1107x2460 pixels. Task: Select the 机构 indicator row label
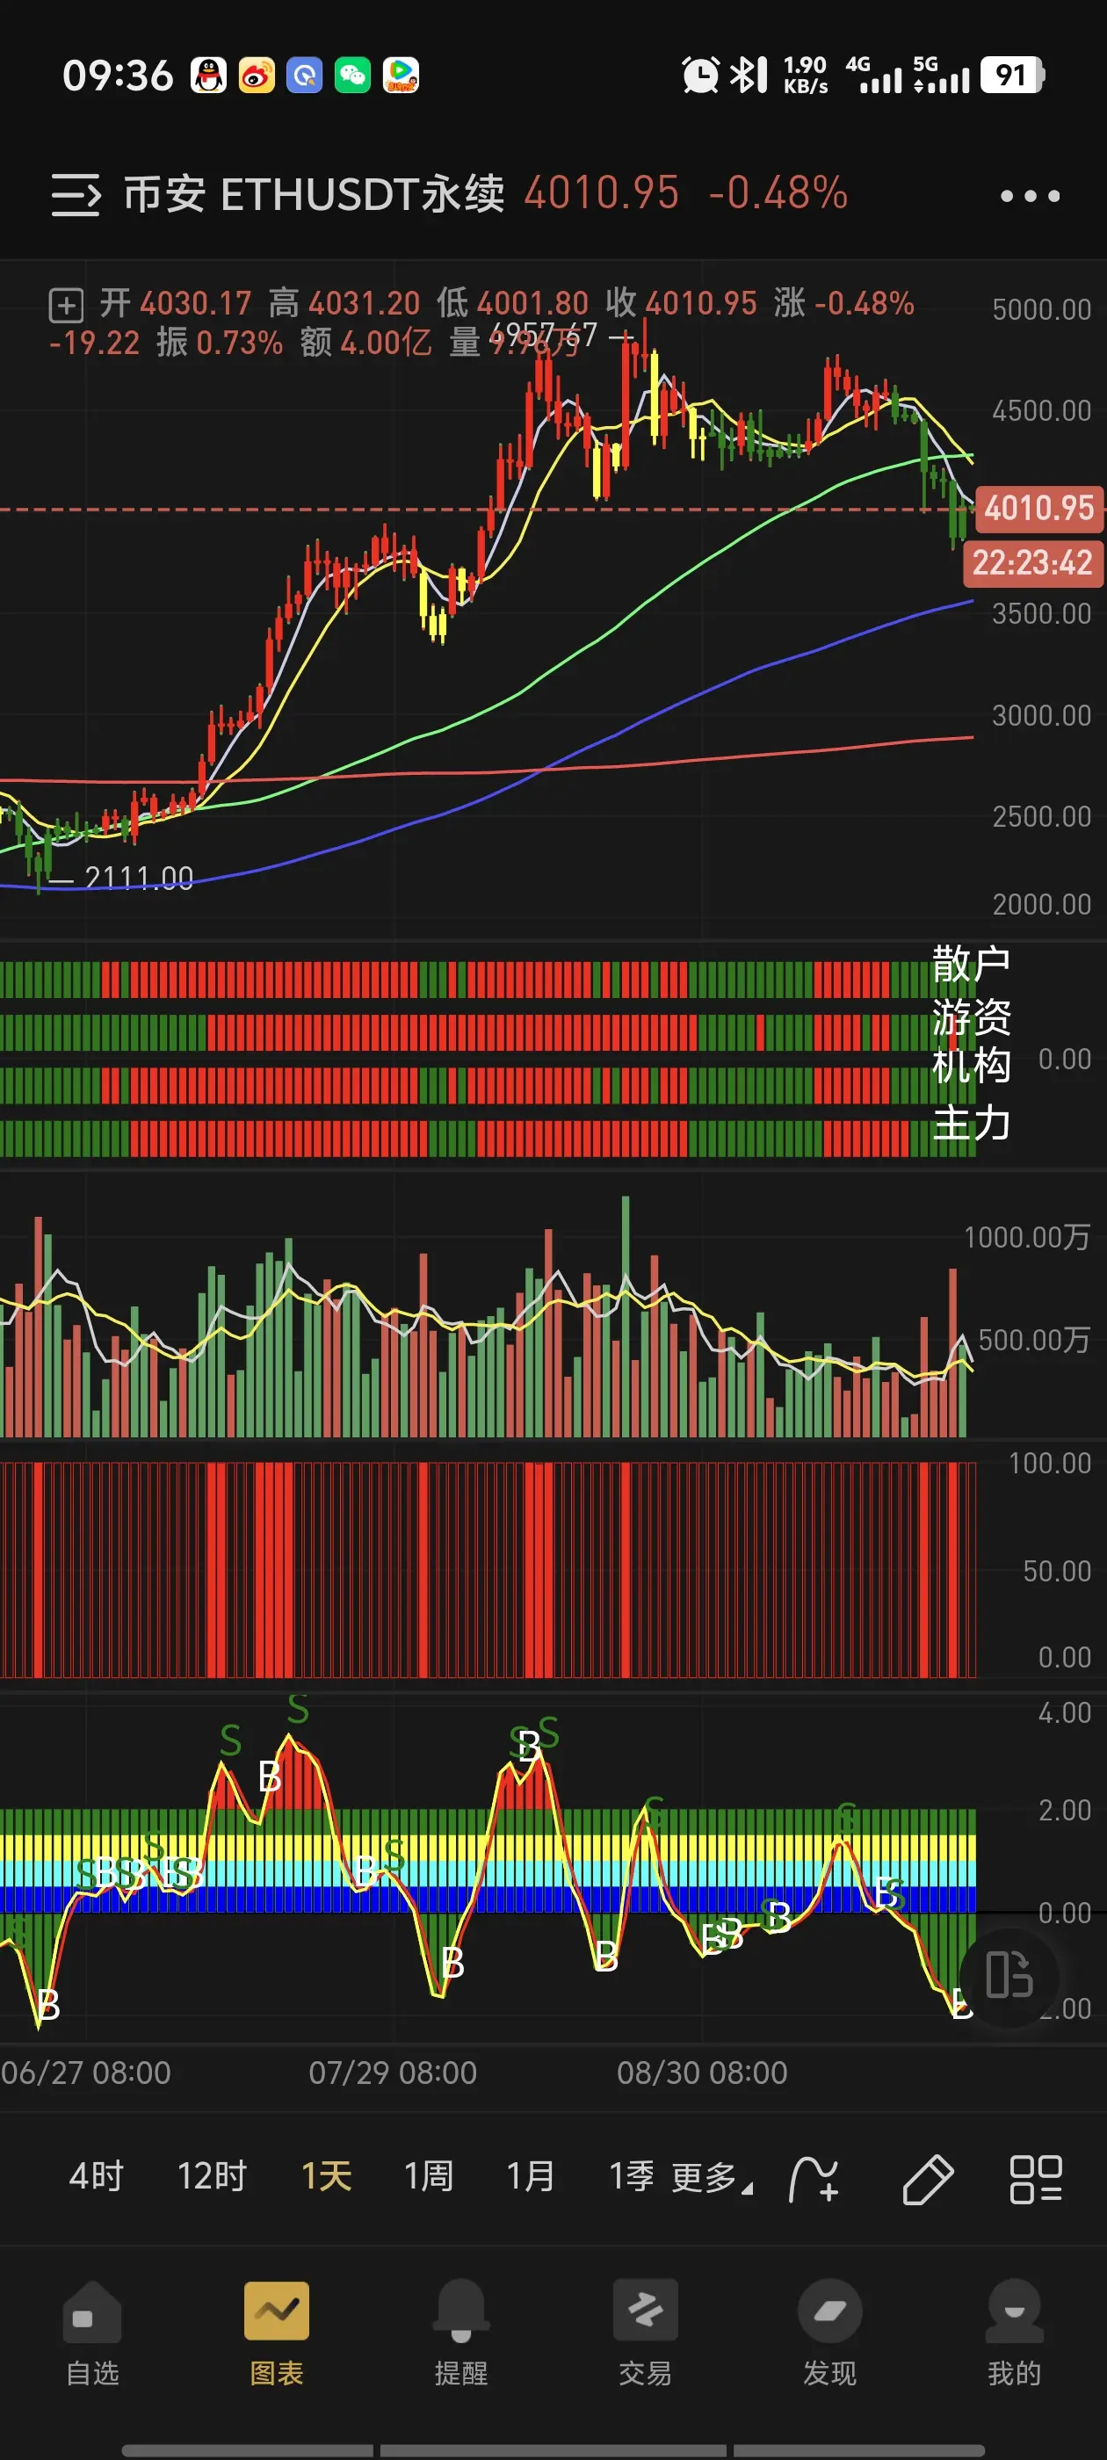(972, 1066)
